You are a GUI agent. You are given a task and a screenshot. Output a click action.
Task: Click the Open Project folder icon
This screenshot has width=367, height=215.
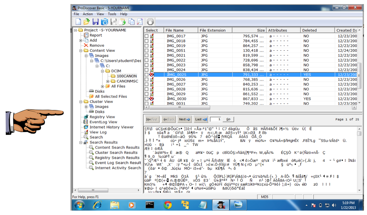point(87,22)
